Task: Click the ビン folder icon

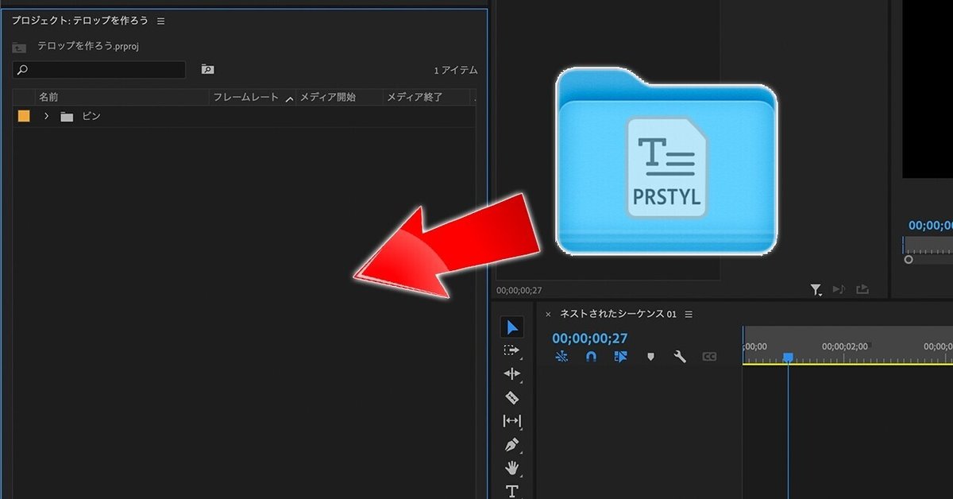Action: click(67, 117)
